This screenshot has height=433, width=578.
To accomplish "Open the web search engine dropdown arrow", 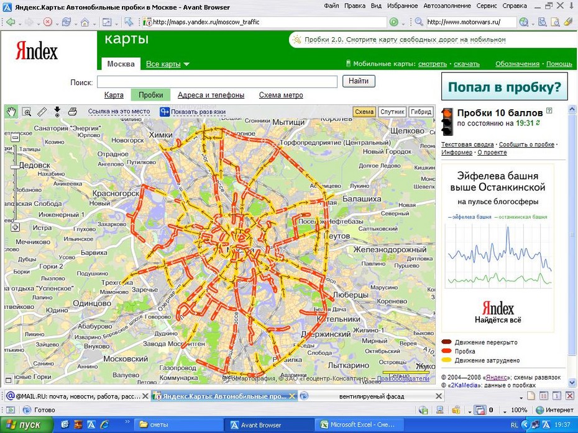I will coord(533,24).
